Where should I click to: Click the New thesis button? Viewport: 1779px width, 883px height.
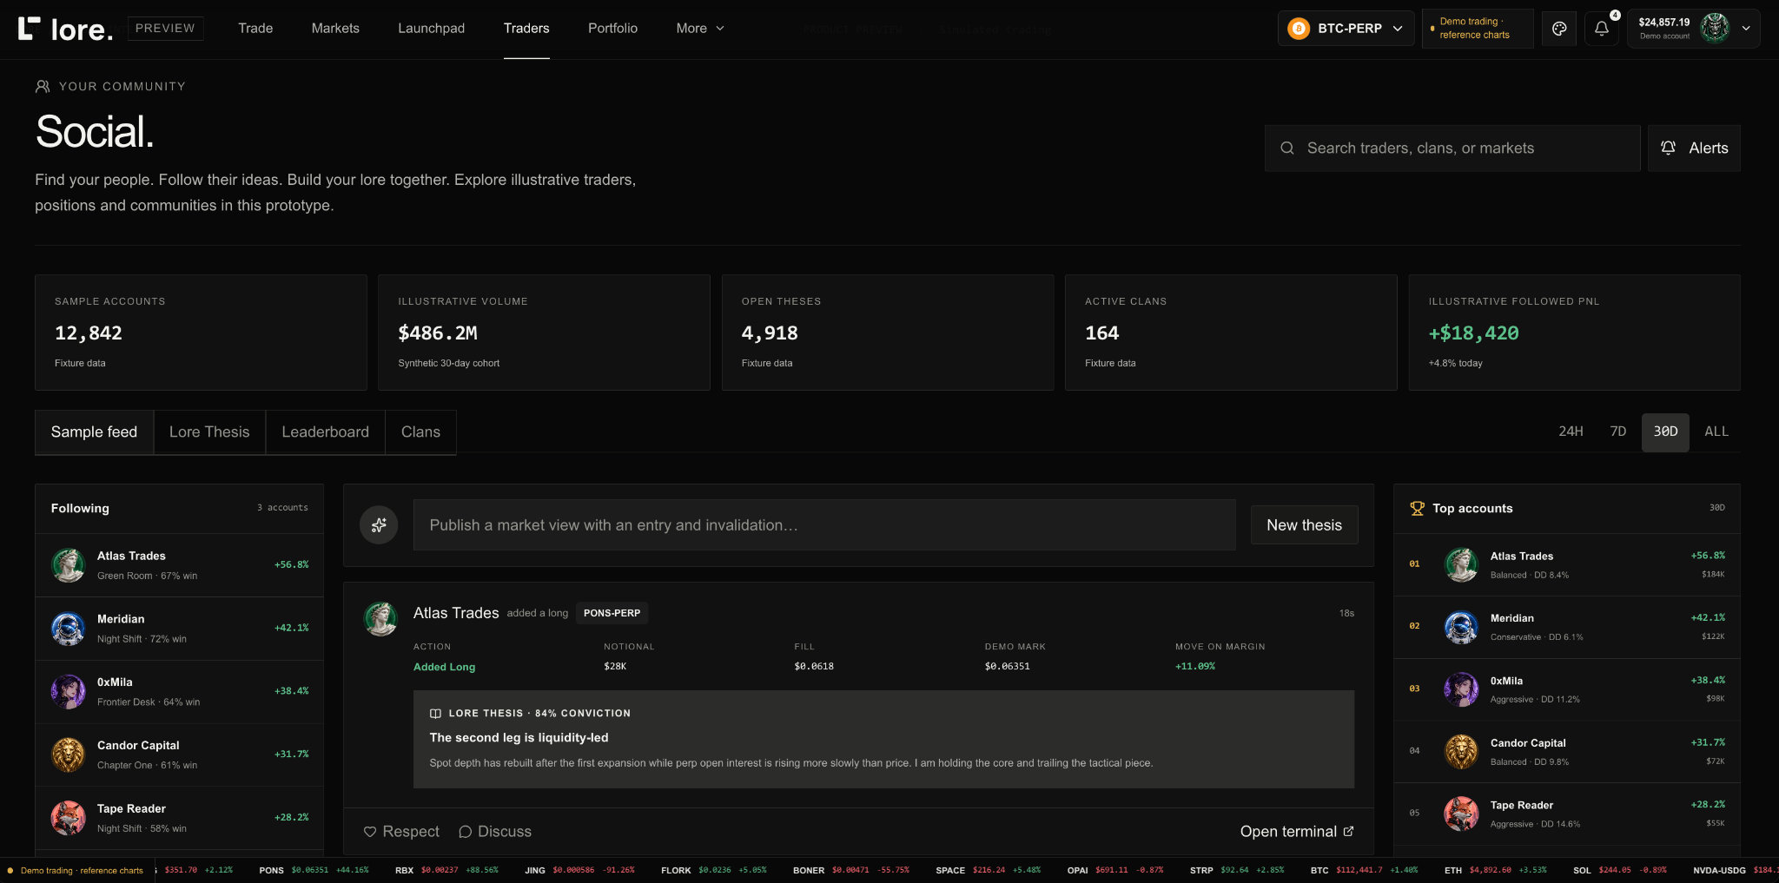(x=1304, y=525)
